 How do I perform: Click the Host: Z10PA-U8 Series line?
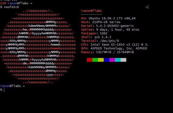(x=101, y=22)
